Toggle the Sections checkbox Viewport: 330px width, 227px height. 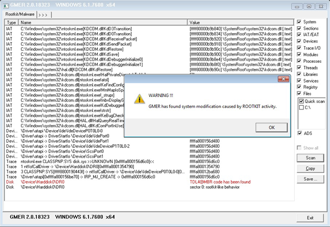click(299, 28)
